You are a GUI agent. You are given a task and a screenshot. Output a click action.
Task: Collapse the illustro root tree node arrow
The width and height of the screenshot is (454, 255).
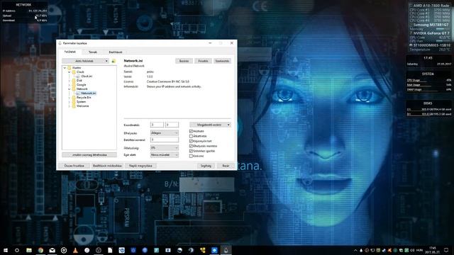(65, 68)
